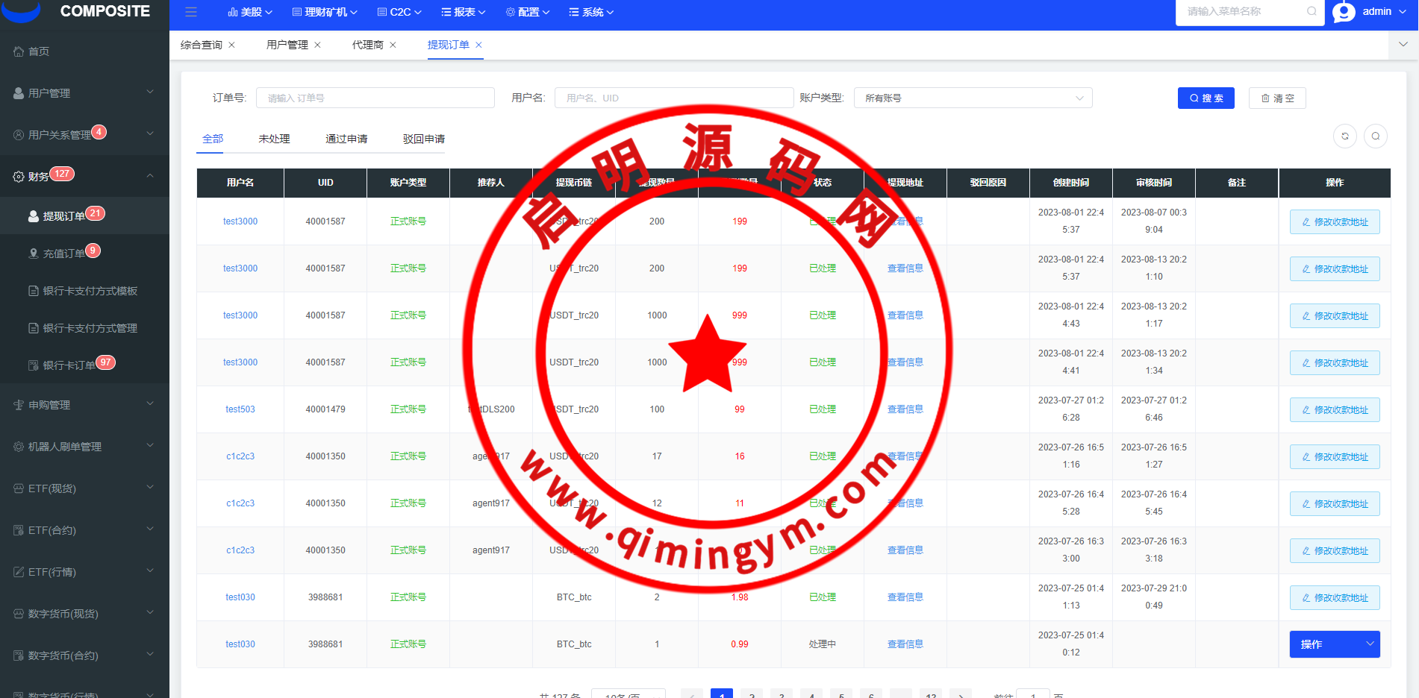
Task: Click the 订单号 input field
Action: 375,98
